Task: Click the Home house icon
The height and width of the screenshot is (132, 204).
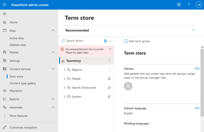Action: click(5, 22)
